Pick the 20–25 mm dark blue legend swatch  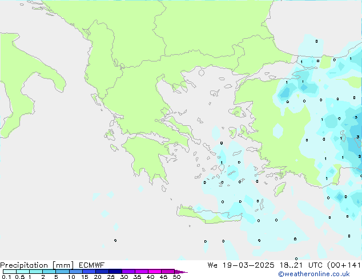pyautogui.click(x=102, y=272)
